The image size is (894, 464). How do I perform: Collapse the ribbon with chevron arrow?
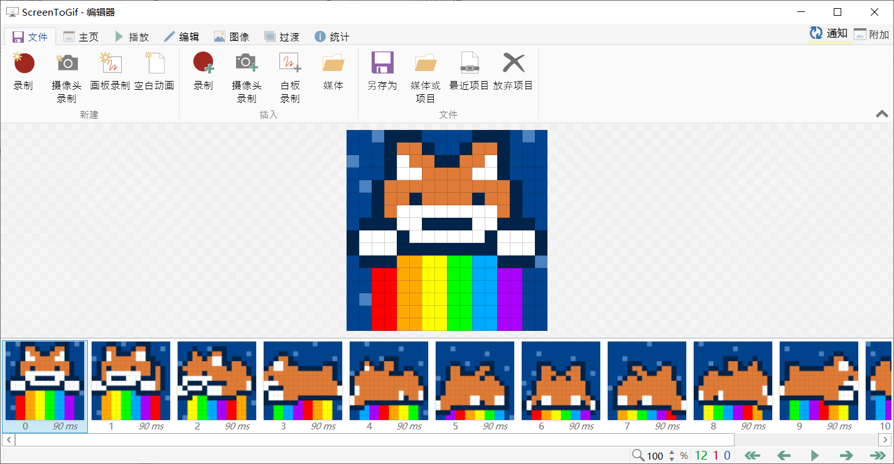point(882,114)
